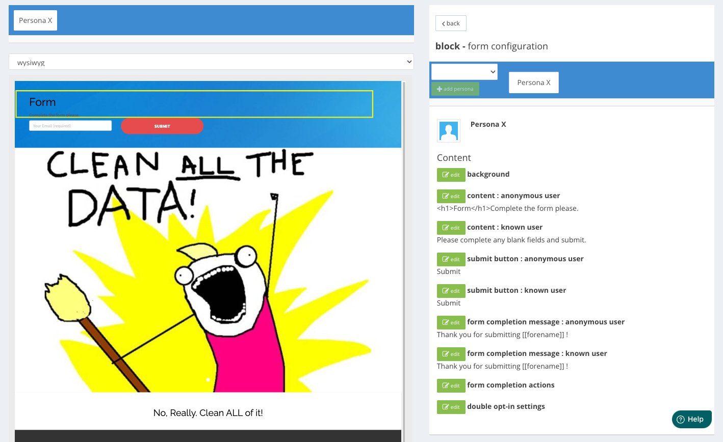The width and height of the screenshot is (723, 442).
Task: Click the 'Content' section heading
Action: pos(454,158)
